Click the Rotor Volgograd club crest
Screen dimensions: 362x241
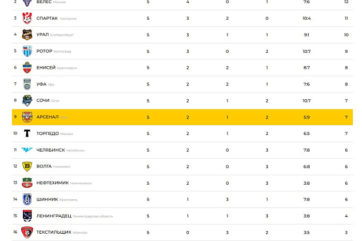tap(27, 51)
